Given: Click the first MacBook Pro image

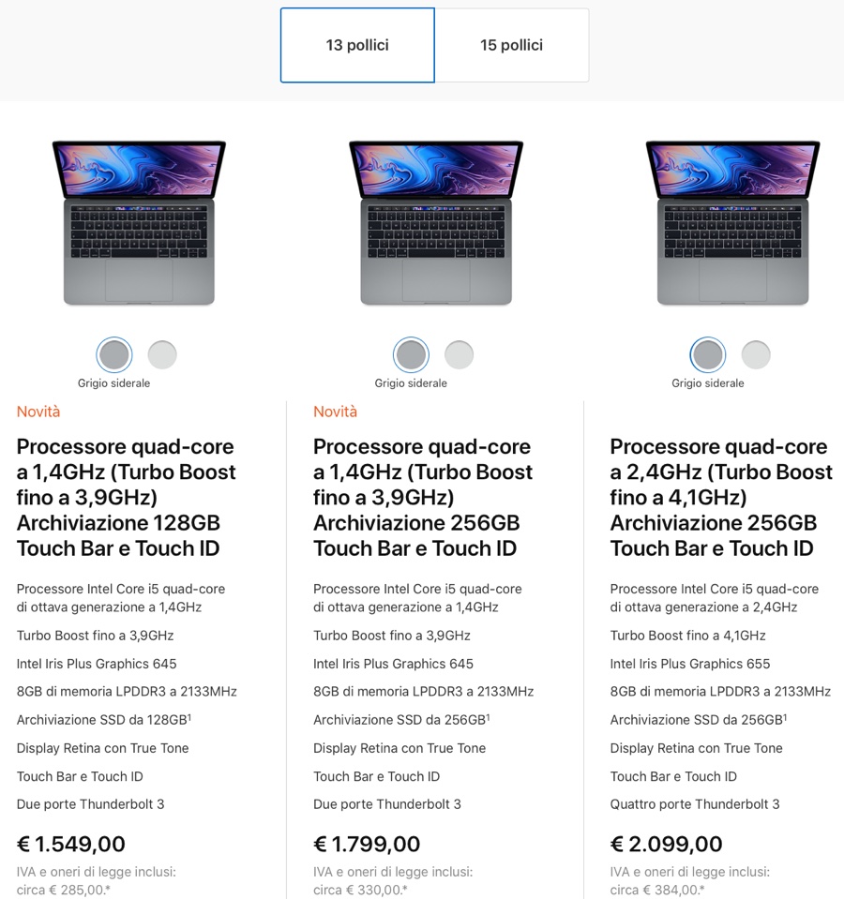Looking at the screenshot, I should click(139, 223).
